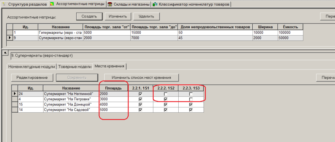Select the Места хранения sub-tab
Image resolution: width=335 pixels, height=142 pixels.
click(x=109, y=66)
